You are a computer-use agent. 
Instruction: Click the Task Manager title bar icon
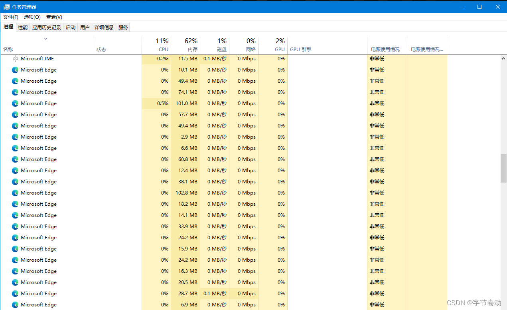tap(7, 7)
